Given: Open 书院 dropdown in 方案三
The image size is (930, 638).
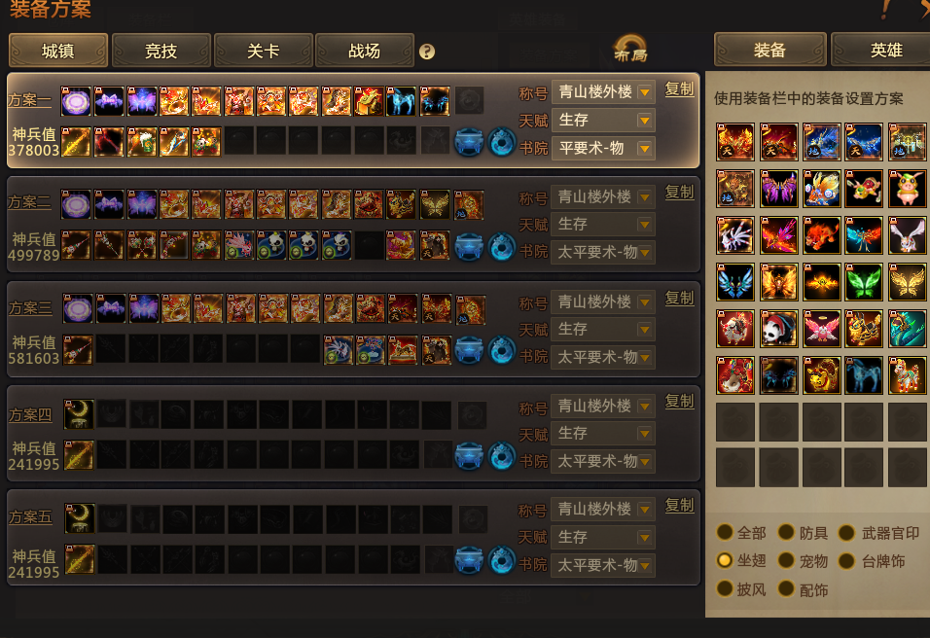Looking at the screenshot, I should point(602,357).
